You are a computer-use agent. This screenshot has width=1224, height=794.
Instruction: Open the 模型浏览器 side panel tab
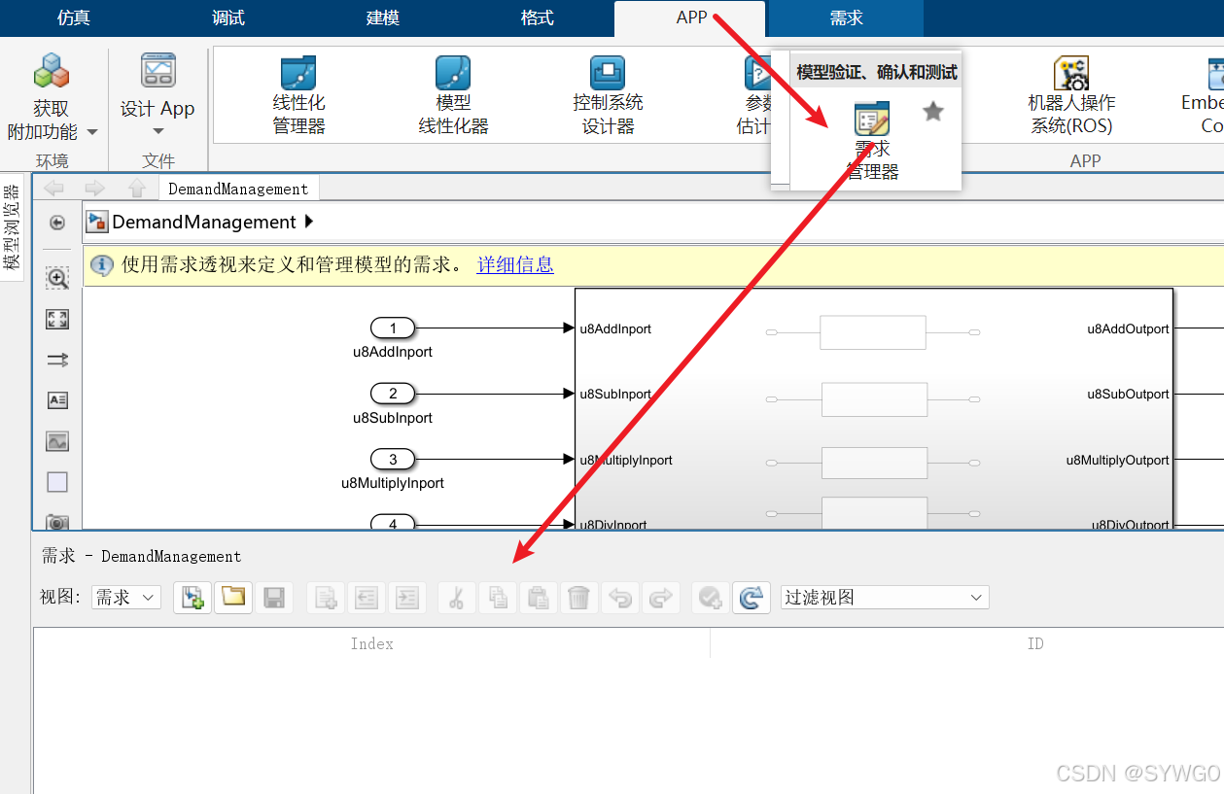(12, 226)
